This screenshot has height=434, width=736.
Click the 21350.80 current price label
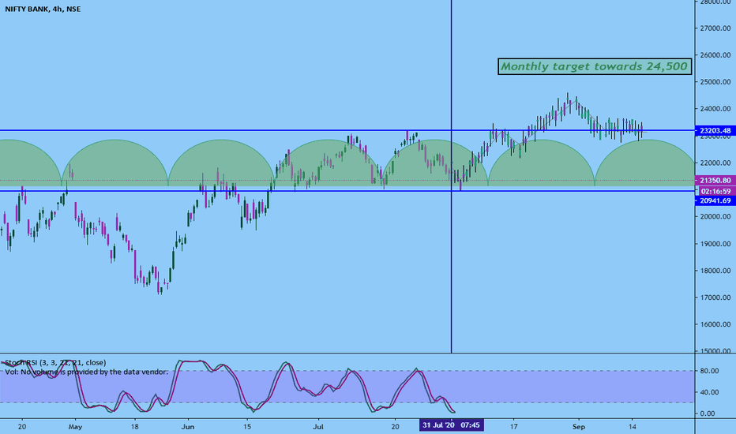[x=715, y=180]
